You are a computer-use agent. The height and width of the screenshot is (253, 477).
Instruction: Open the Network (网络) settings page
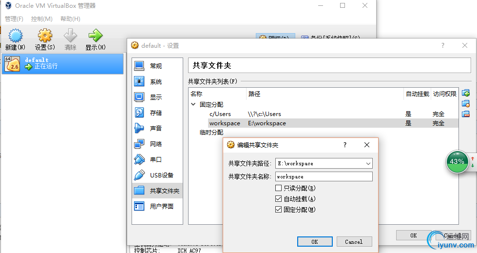pyautogui.click(x=157, y=144)
